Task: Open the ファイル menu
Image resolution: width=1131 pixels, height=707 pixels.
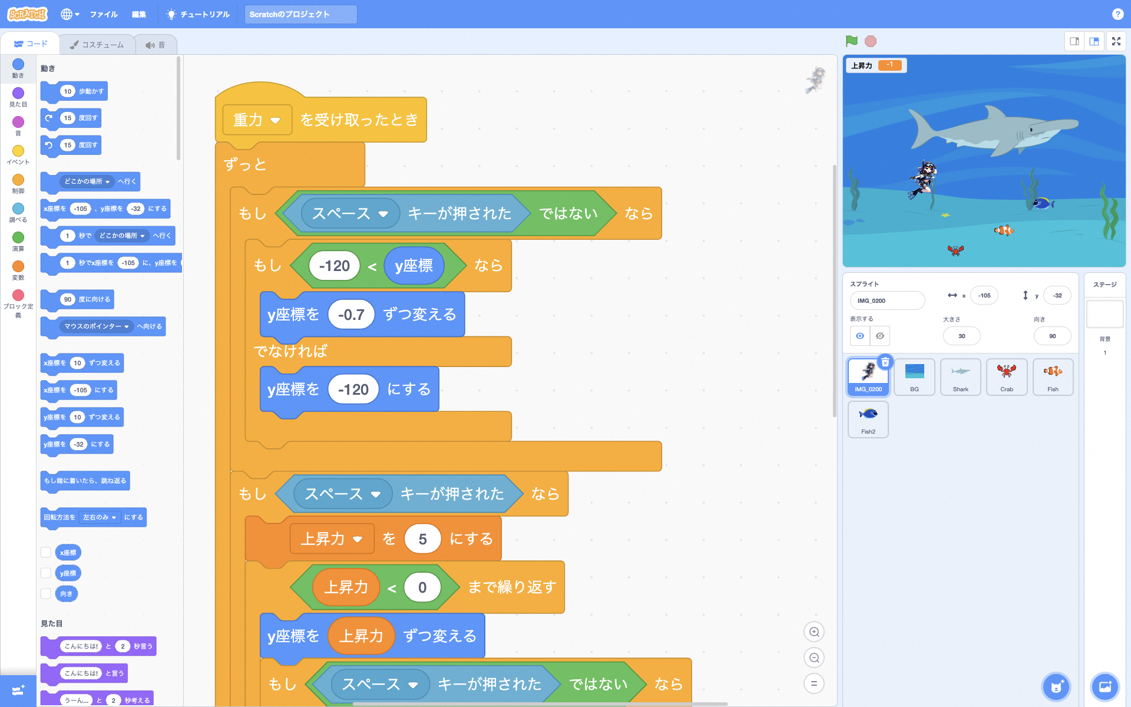Action: coord(104,14)
